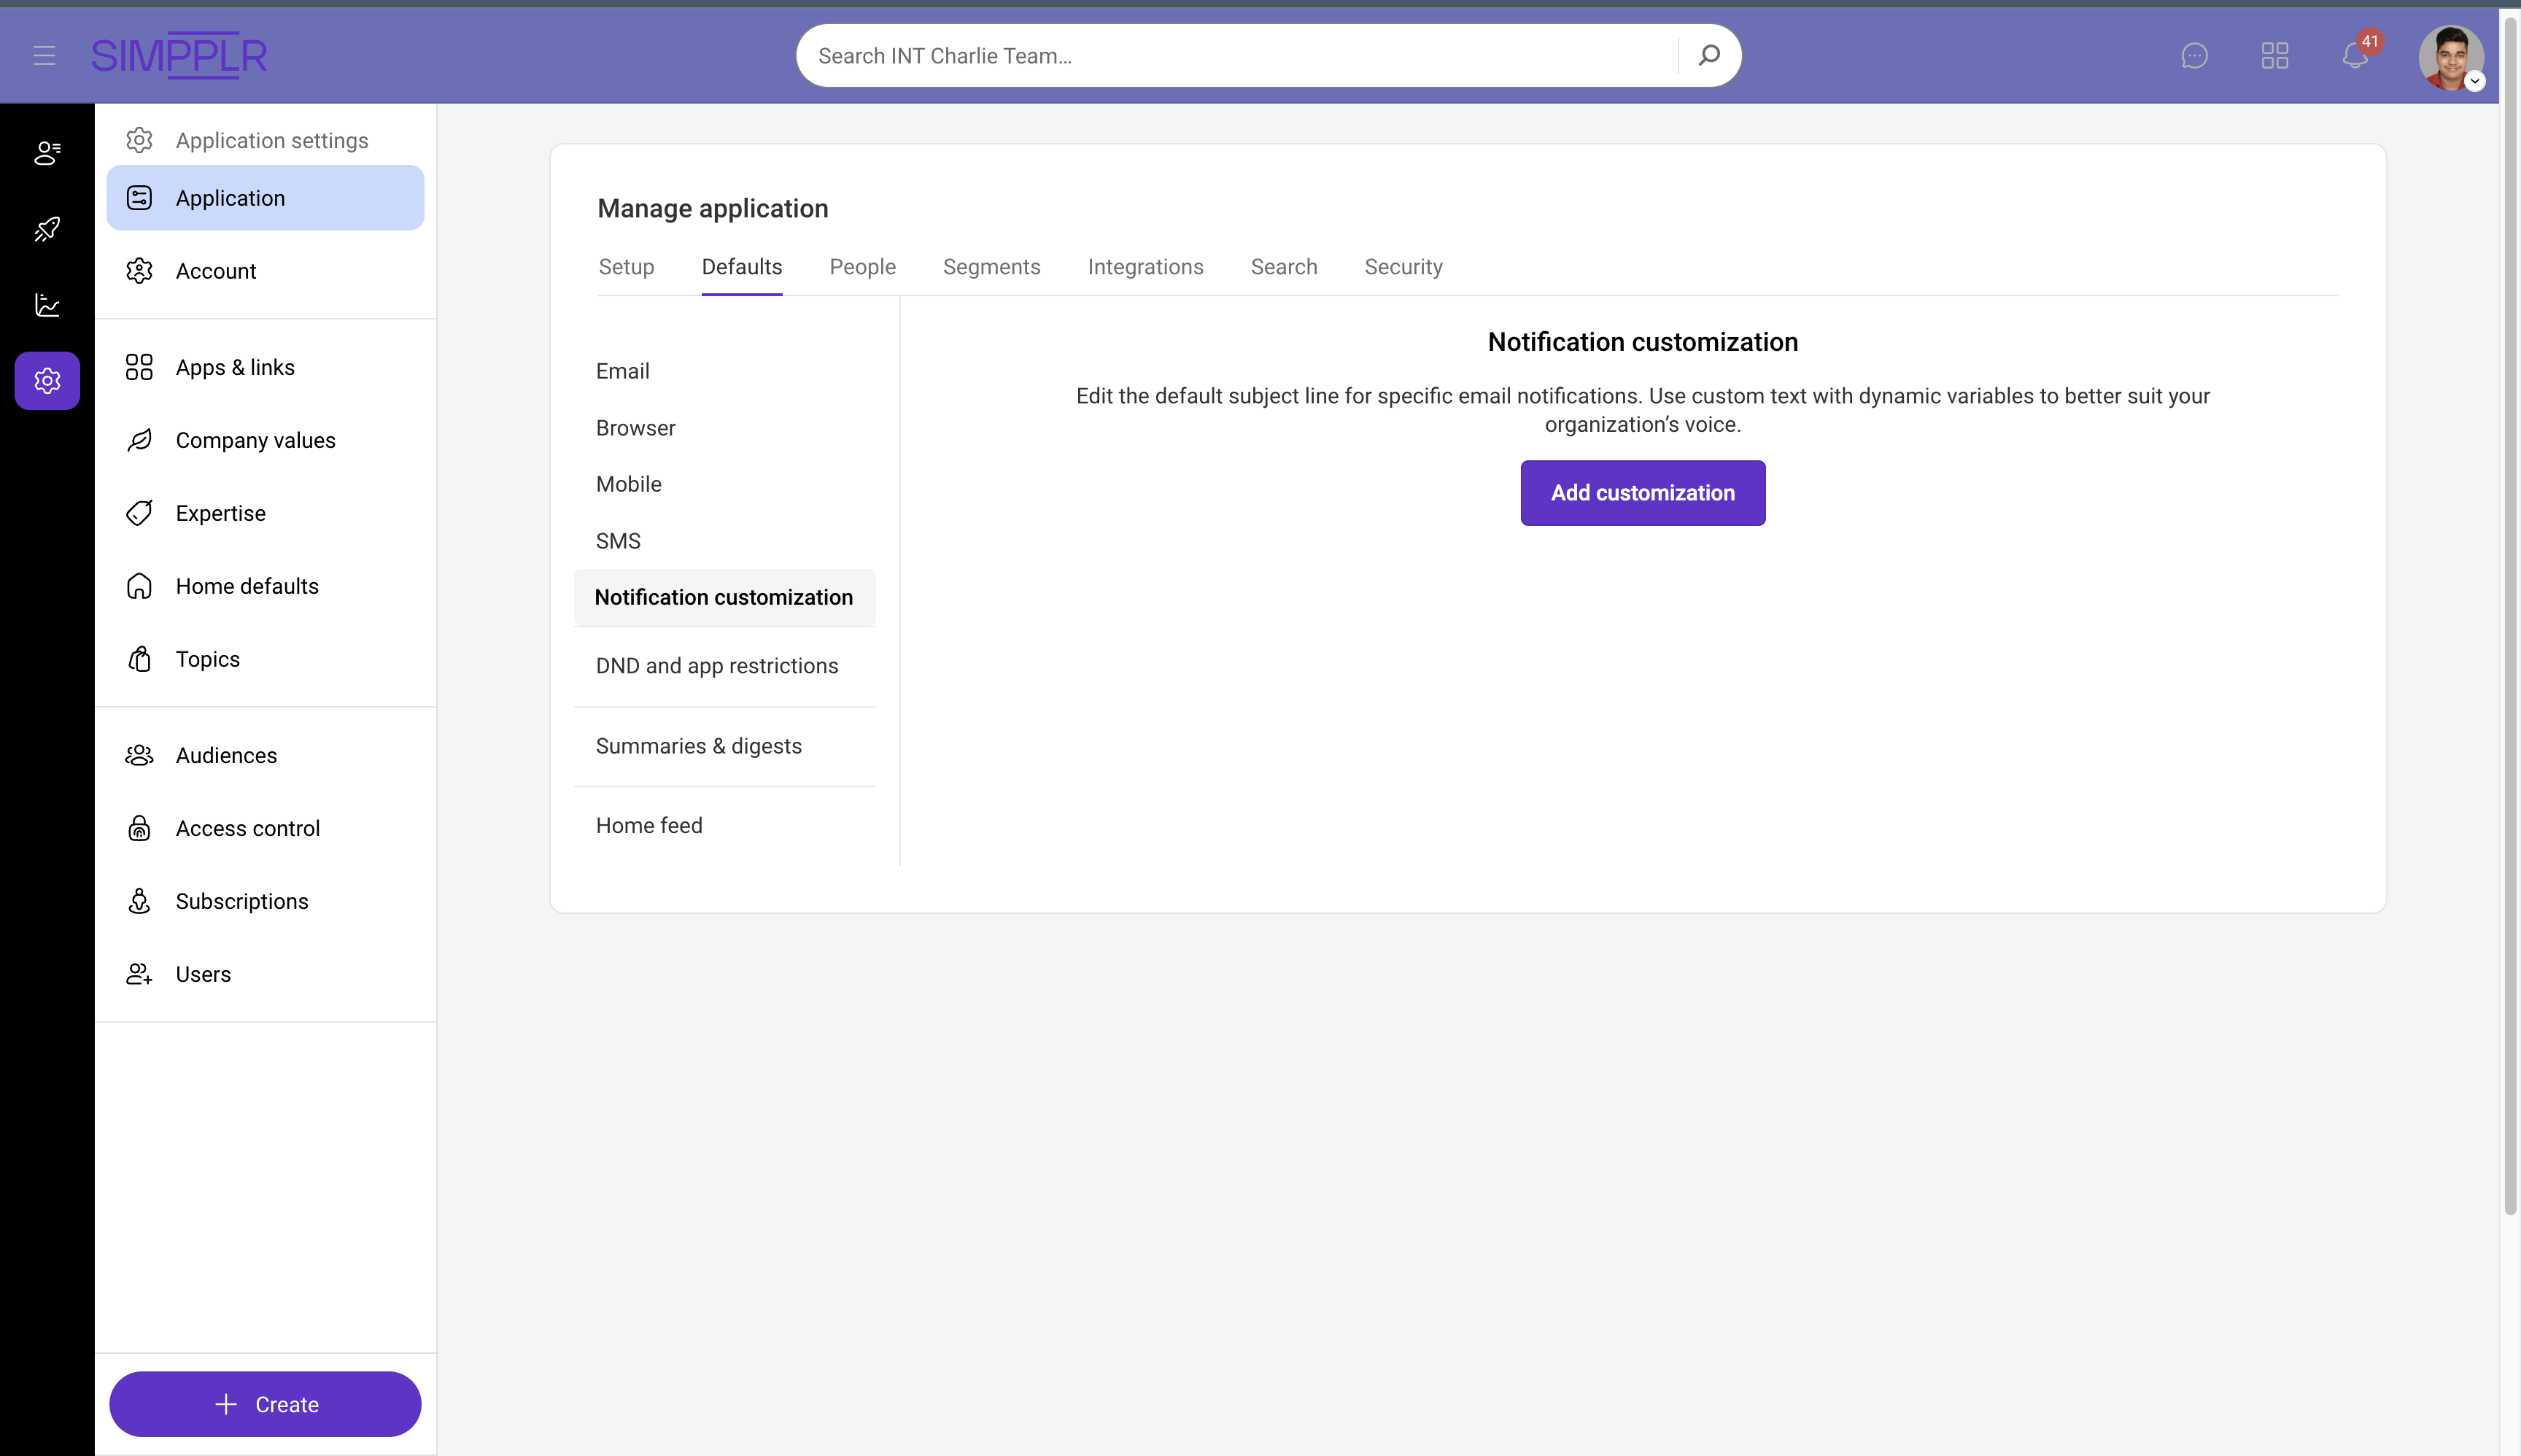This screenshot has height=1456, width=2521.
Task: Open the chat bubble icon in top bar
Action: [x=2194, y=56]
